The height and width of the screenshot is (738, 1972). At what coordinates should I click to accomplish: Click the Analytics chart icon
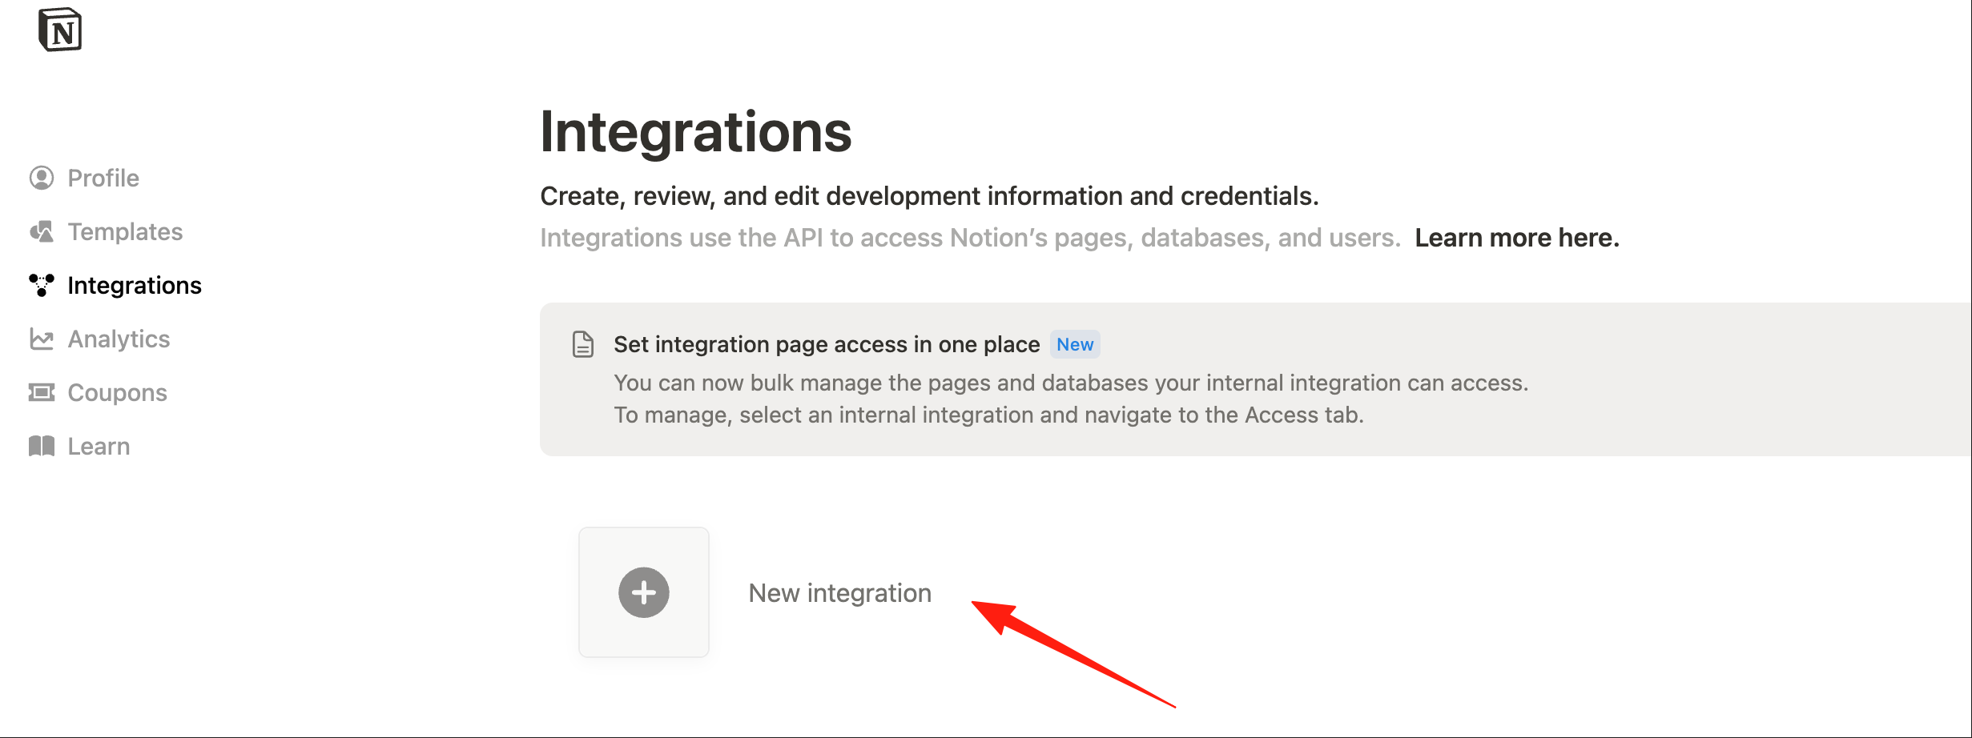42,339
